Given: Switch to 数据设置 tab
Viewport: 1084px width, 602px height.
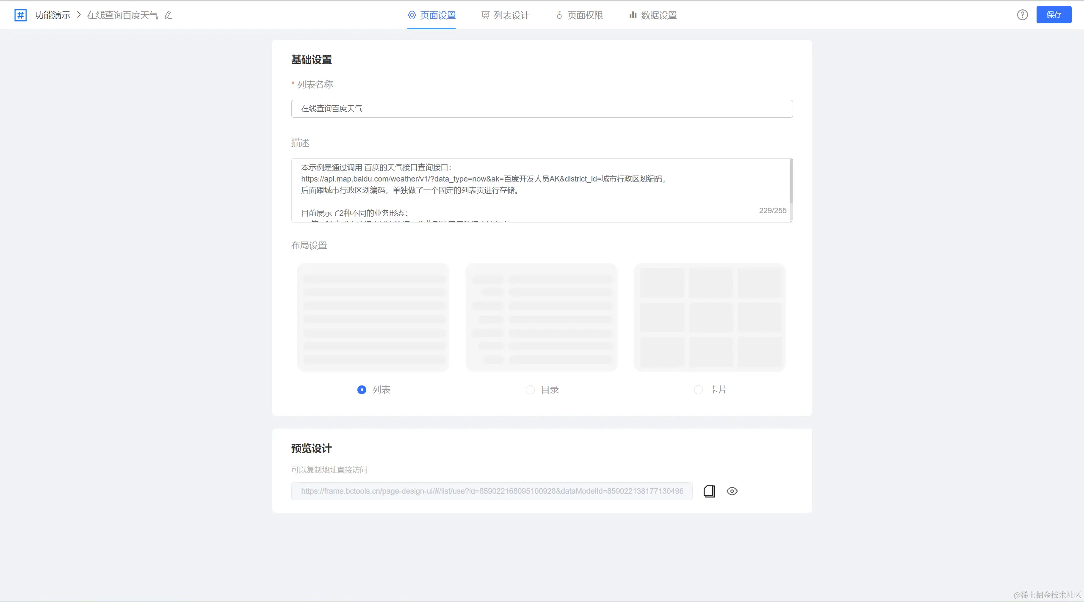Looking at the screenshot, I should pyautogui.click(x=658, y=15).
